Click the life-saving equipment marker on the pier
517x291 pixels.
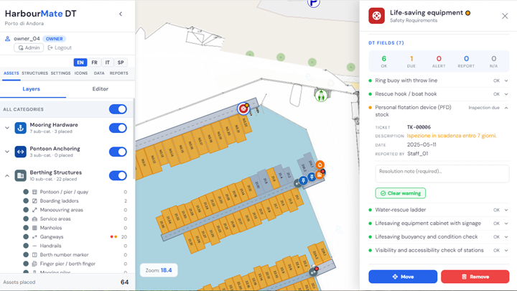243,108
